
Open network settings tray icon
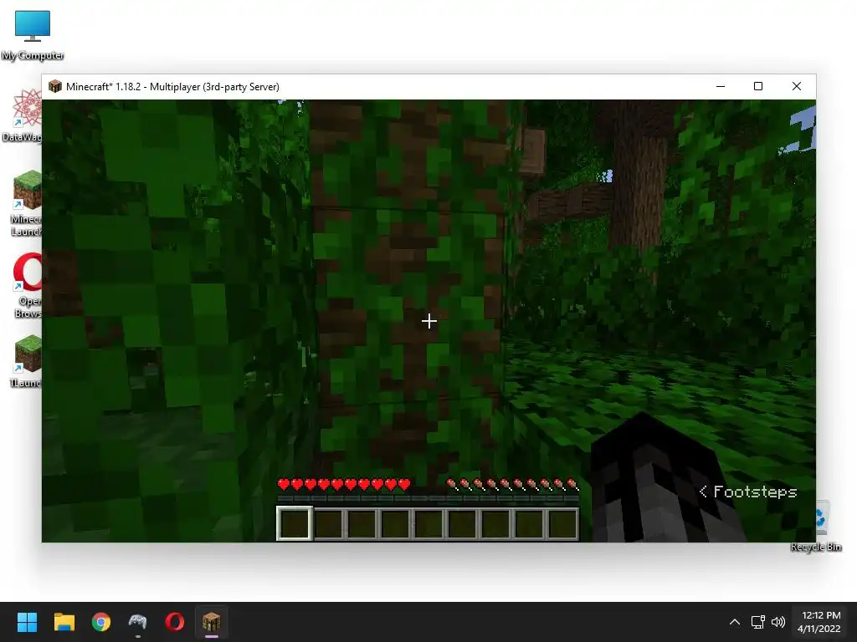pos(757,622)
